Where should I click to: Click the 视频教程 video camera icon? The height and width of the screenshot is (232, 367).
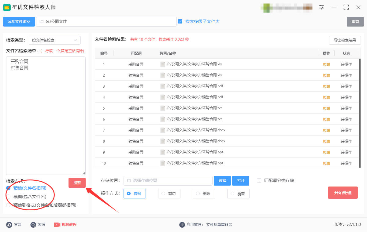(x=57, y=225)
